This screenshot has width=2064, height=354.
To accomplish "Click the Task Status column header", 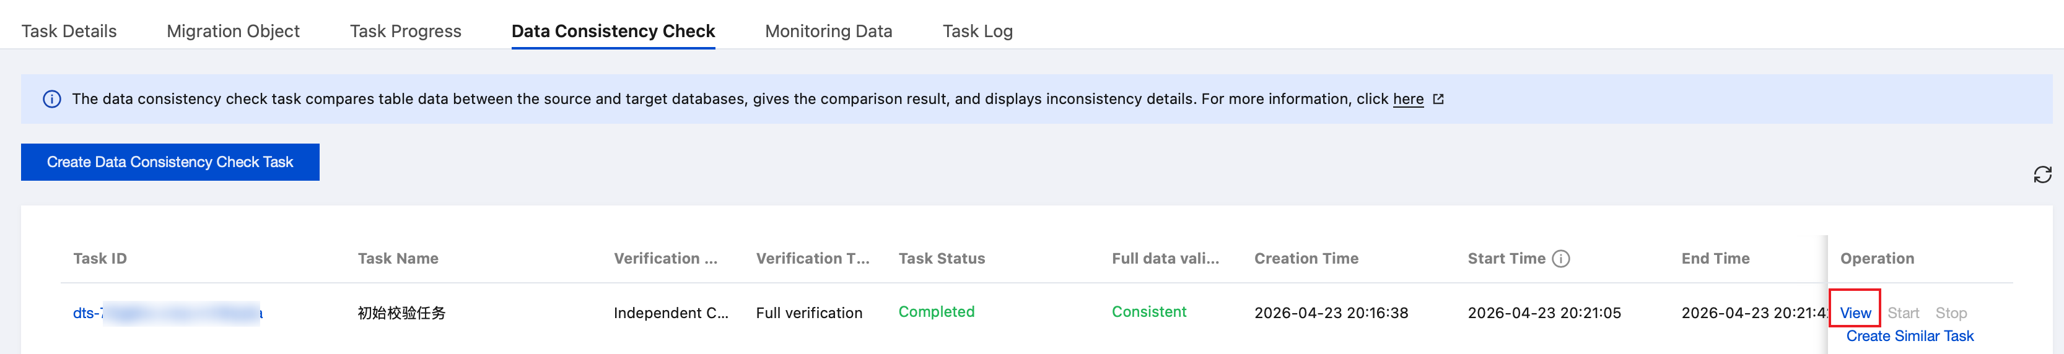I will 942,259.
